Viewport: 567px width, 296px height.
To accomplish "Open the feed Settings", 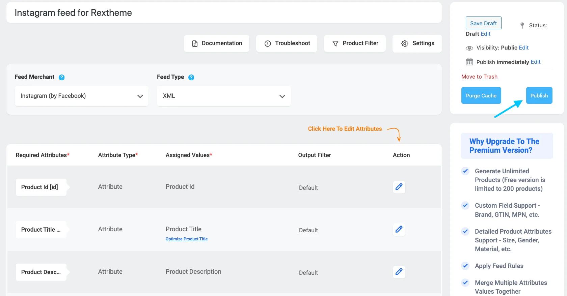I will coord(417,43).
